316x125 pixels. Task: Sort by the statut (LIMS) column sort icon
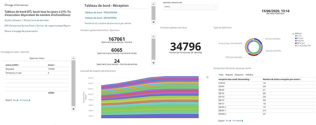tap(19, 65)
